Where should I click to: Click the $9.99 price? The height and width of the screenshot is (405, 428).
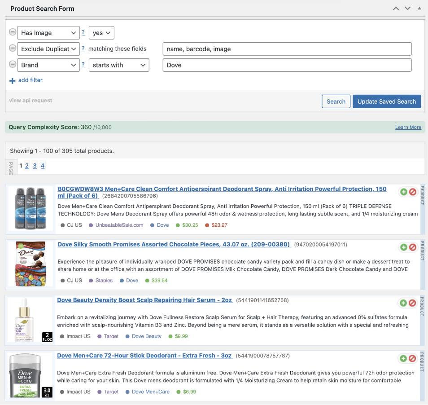click(181, 336)
